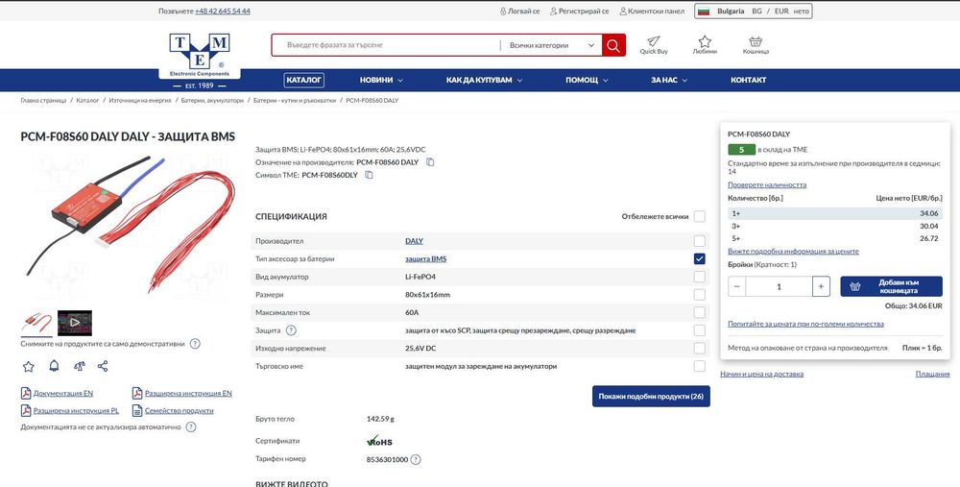Click Попитайте за цената при по-големи количества
Image resolution: width=960 pixels, height=487 pixels.
805,324
